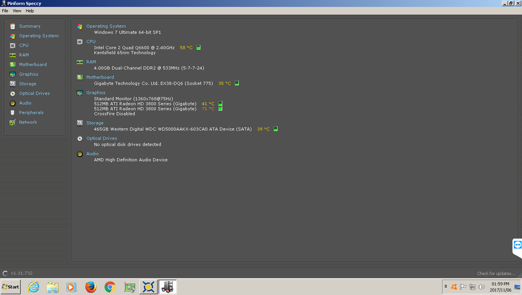Click CrossFire Disabled text

coord(115,114)
